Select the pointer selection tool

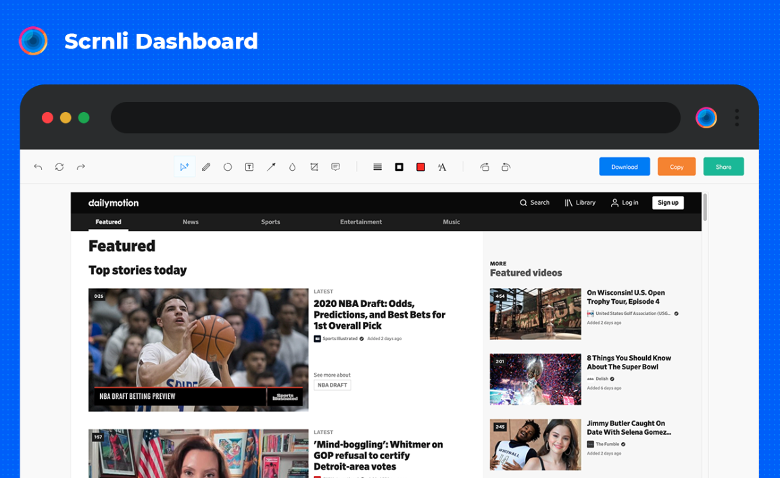pos(184,167)
